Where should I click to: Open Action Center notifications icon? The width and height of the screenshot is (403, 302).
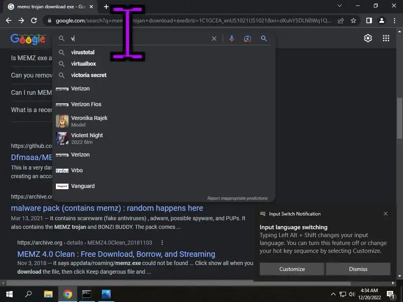coord(391,295)
